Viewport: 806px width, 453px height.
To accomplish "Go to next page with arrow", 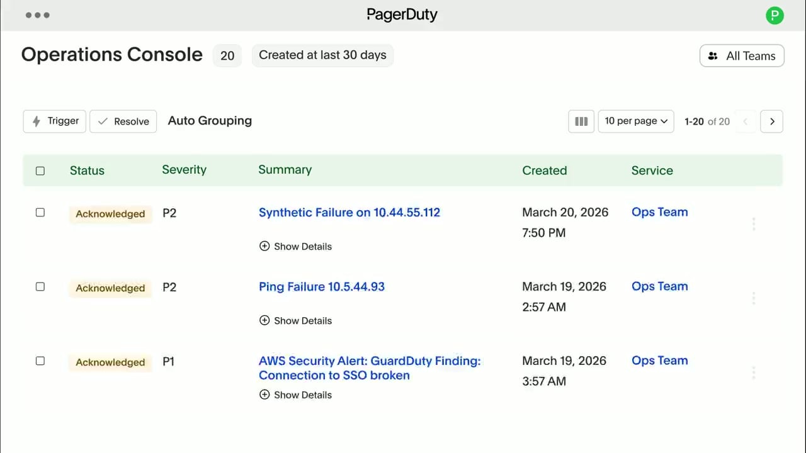I will (x=771, y=121).
